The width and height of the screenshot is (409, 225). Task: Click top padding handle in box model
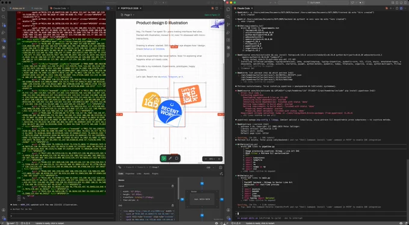click(x=201, y=184)
